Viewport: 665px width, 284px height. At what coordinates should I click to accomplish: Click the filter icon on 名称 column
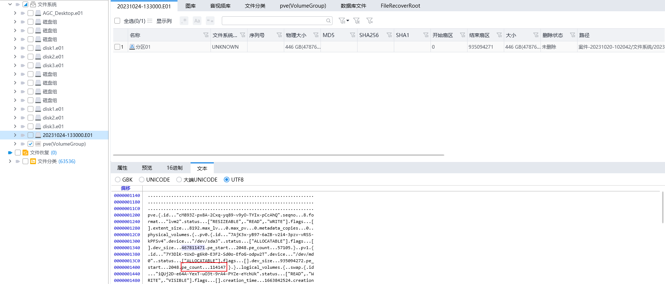(x=206, y=35)
